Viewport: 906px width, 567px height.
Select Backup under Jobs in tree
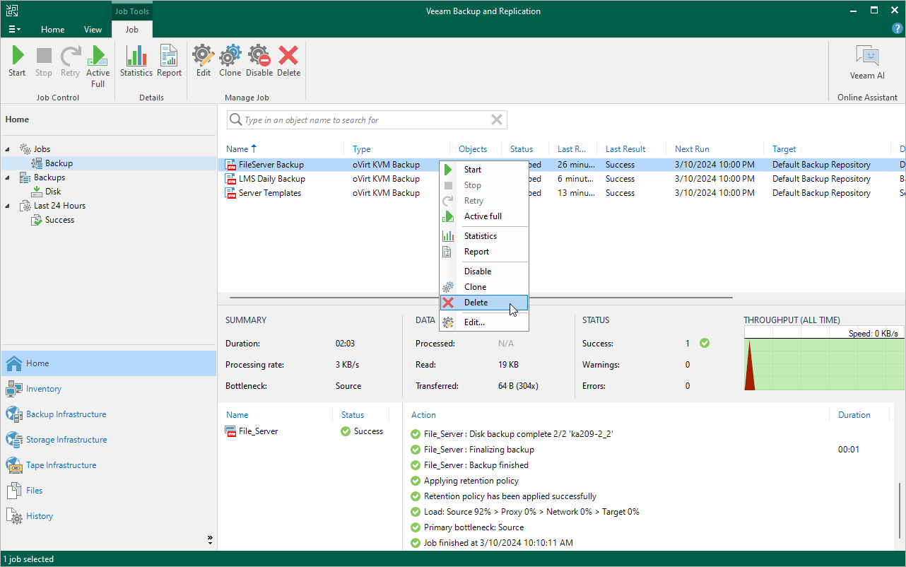[59, 163]
